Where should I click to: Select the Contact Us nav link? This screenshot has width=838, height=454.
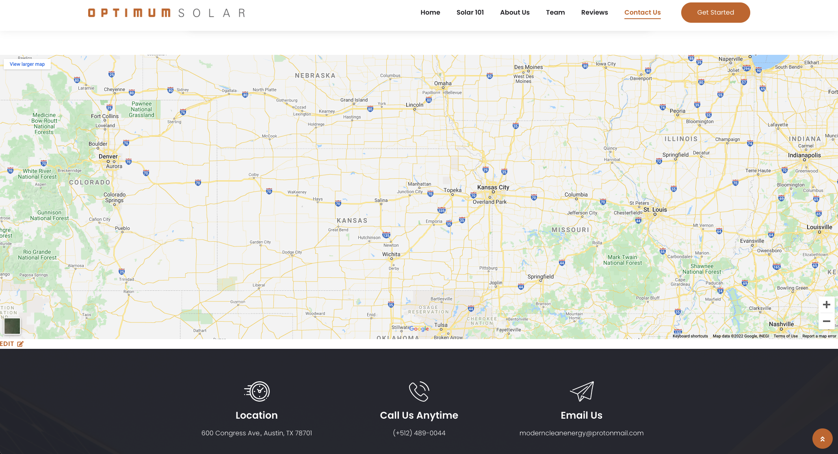pos(642,13)
